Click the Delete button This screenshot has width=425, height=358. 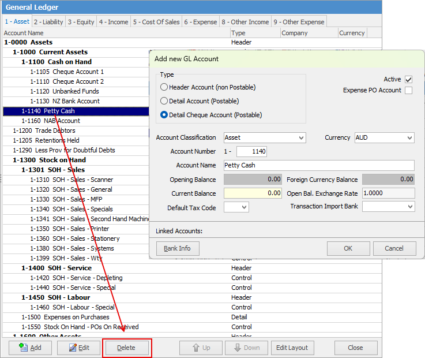127,348
